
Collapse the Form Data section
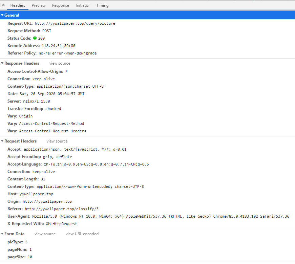(14, 234)
